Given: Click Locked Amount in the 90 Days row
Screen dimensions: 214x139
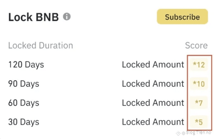Looking at the screenshot, I should point(153,84).
